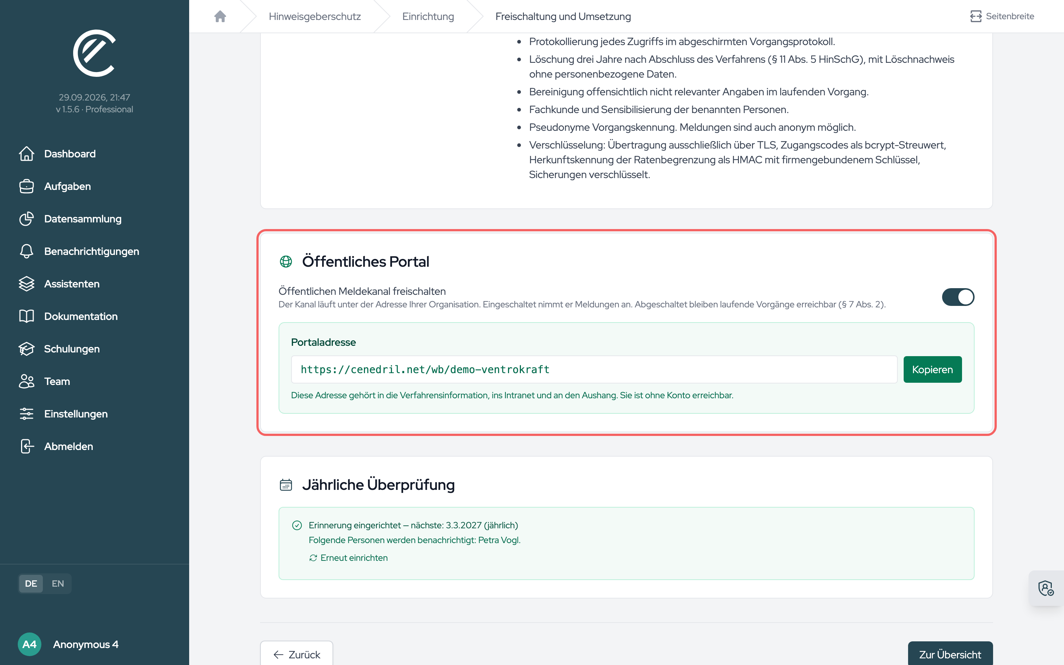Open the Dashboard house icon
This screenshot has width=1064, height=665.
coord(26,153)
